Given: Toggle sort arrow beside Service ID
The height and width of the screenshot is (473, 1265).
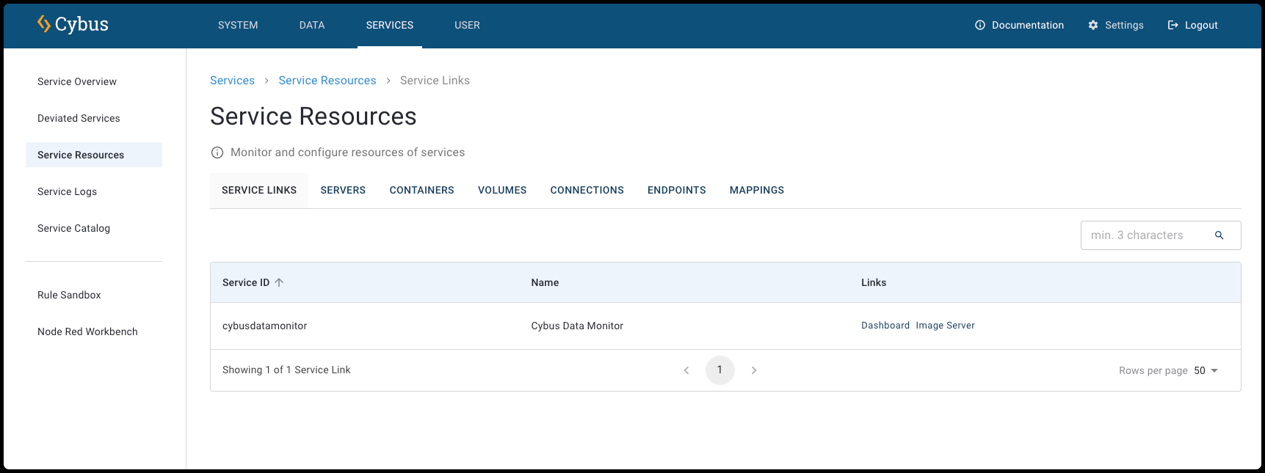Looking at the screenshot, I should 279,282.
